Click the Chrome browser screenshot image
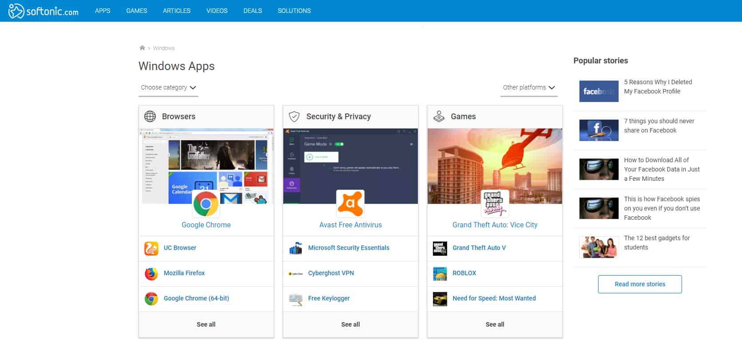The image size is (742, 343). (206, 166)
